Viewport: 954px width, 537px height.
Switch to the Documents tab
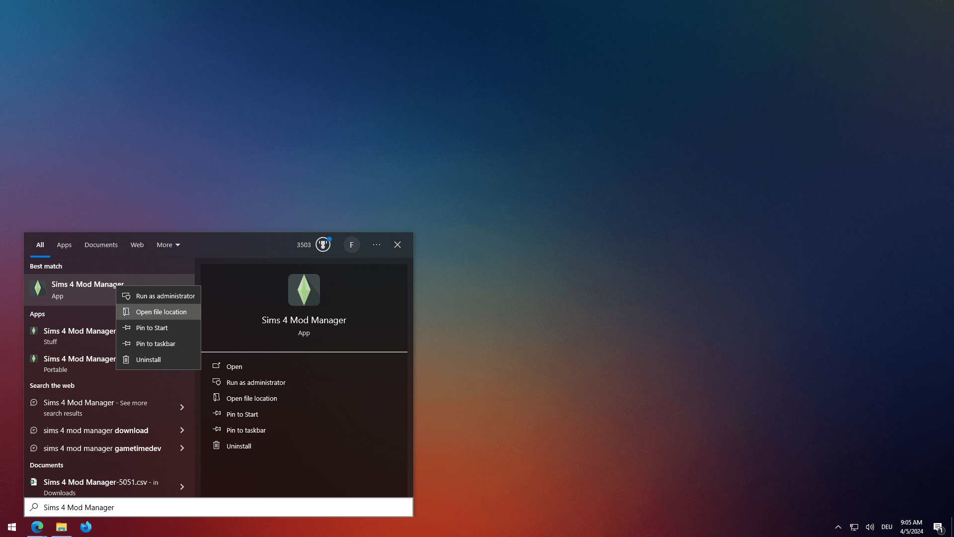pos(101,245)
